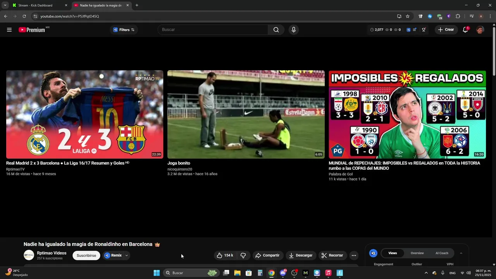The width and height of the screenshot is (496, 279).
Task: Open the notifications bell
Action: [x=465, y=30]
